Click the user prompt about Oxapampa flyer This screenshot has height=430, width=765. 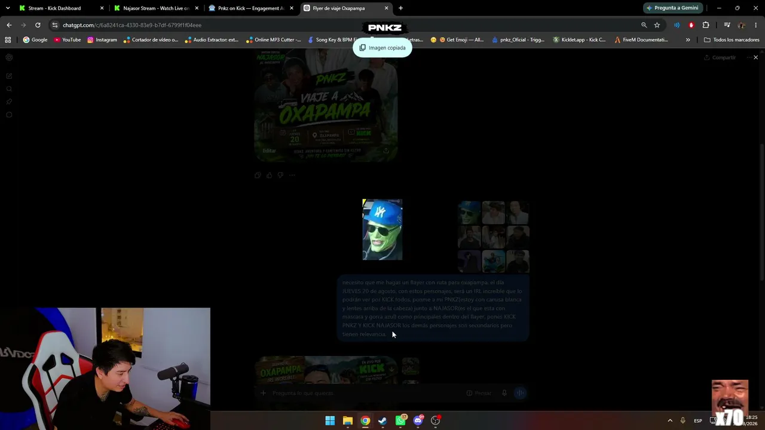(x=433, y=308)
